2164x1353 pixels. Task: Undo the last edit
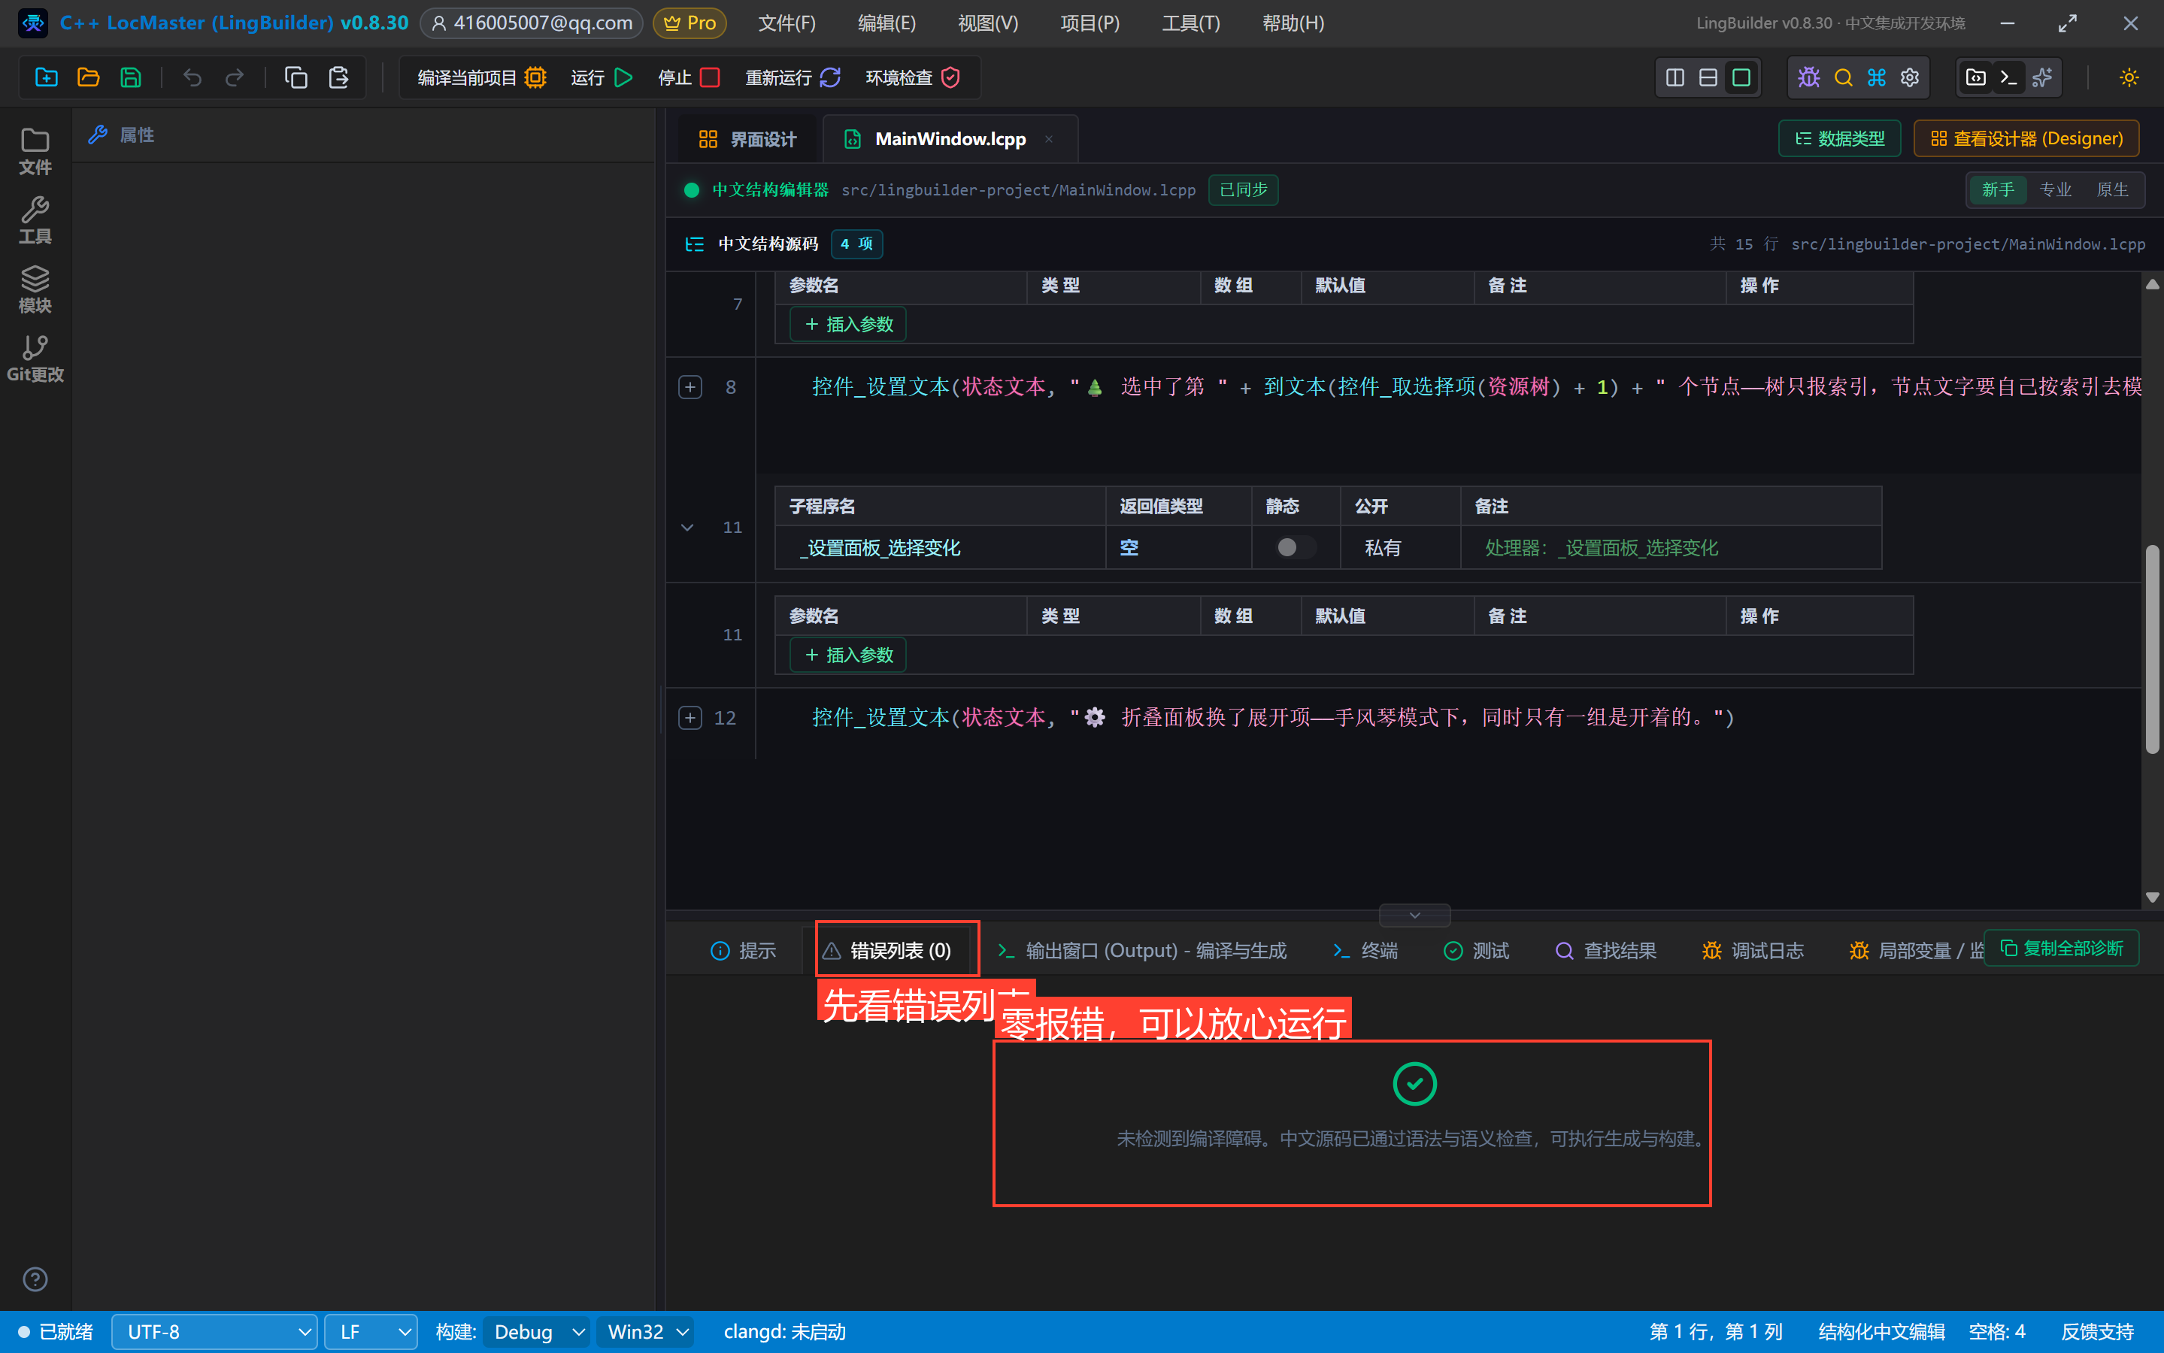click(192, 78)
